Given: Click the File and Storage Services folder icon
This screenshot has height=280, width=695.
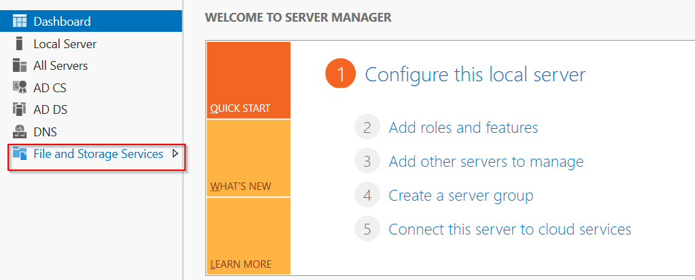Looking at the screenshot, I should (20, 153).
